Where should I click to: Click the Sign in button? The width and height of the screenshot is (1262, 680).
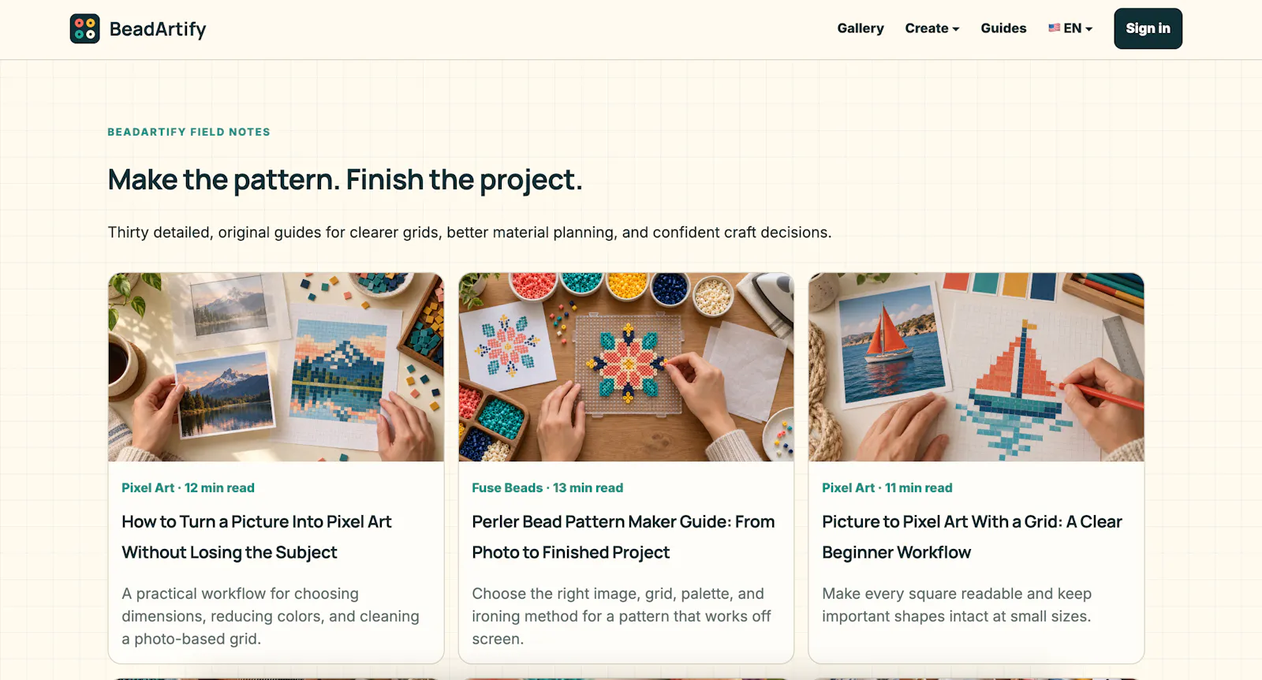coord(1148,28)
